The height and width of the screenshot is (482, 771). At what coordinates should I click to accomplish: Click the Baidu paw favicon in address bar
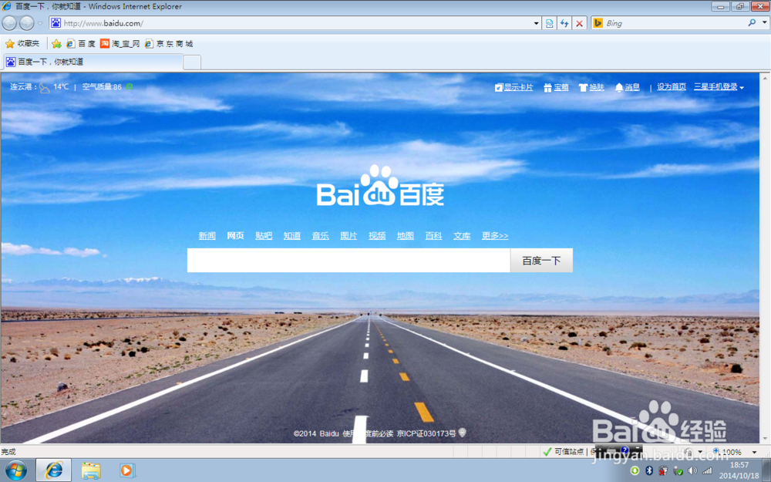pyautogui.click(x=56, y=23)
